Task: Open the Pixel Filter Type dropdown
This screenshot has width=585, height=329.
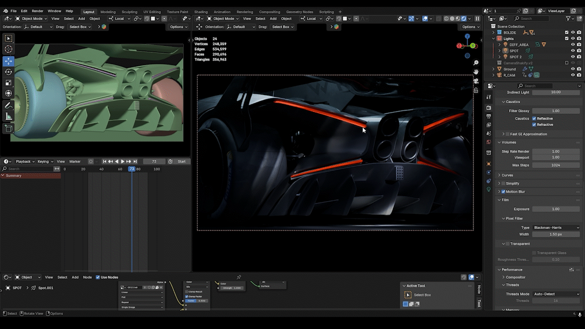Action: point(556,228)
